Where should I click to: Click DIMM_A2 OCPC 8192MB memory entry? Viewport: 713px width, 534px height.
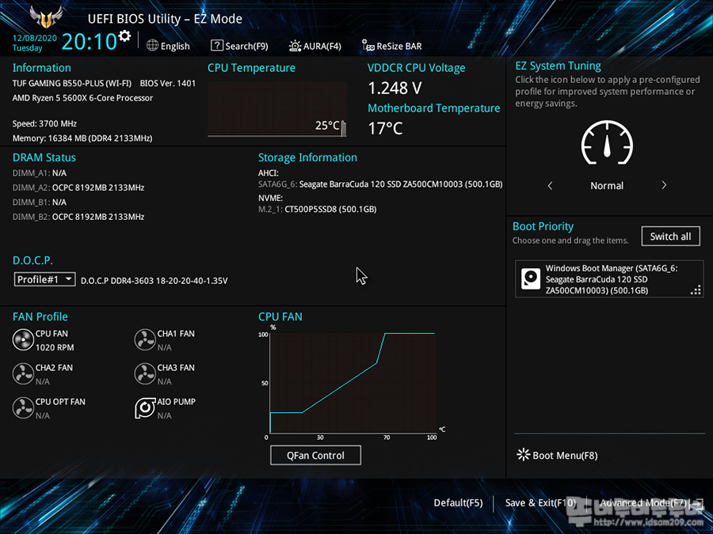tap(78, 187)
